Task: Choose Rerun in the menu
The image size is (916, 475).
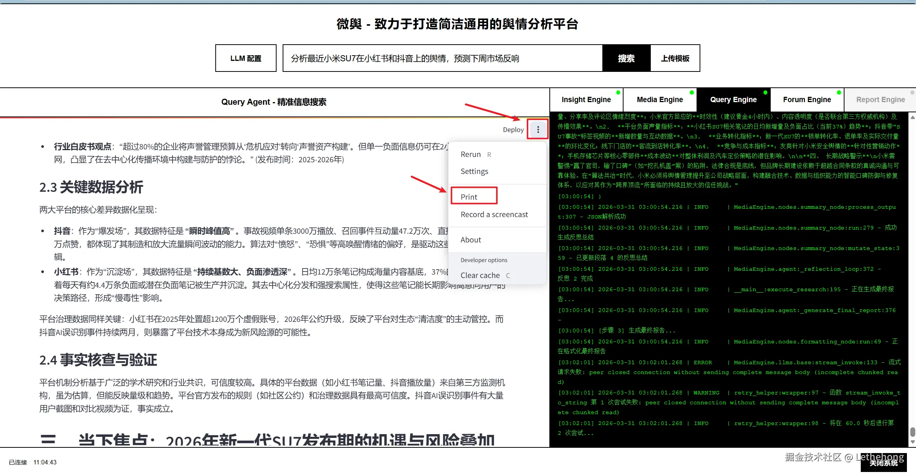Action: [x=471, y=154]
